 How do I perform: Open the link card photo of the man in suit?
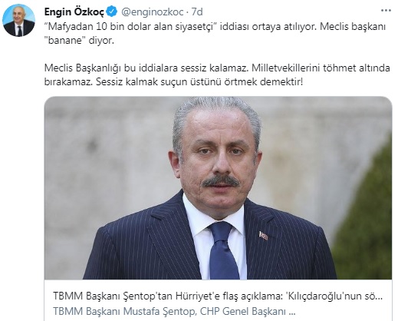(x=218, y=187)
